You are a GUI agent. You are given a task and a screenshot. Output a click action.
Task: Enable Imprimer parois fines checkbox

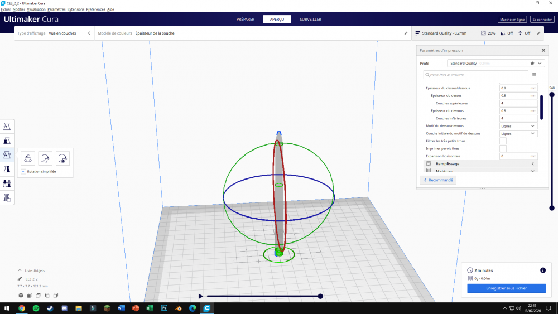[503, 149]
